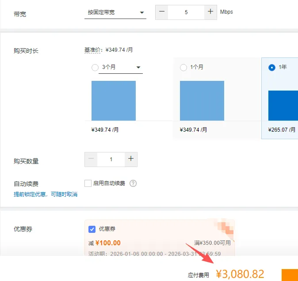This screenshot has width=298, height=281.
Task: Click the 购买时长 section label
Action: (x=26, y=51)
